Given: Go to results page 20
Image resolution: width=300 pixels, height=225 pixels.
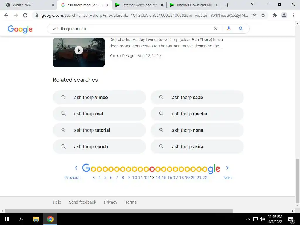Looking at the screenshot, I should pyautogui.click(x=193, y=178).
